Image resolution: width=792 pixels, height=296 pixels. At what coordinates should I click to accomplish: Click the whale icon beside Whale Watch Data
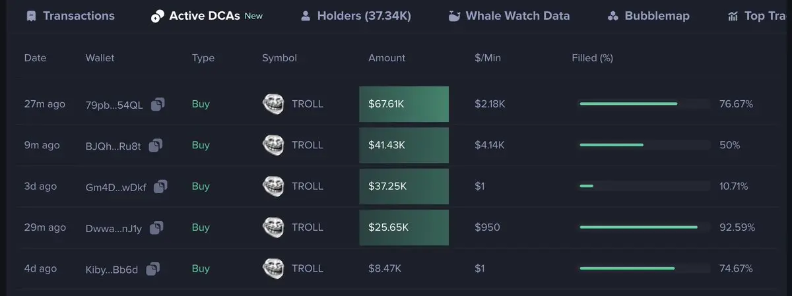pos(454,16)
